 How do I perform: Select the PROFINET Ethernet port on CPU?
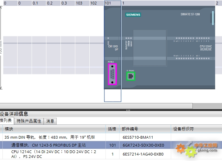pyautogui.click(x=131, y=76)
